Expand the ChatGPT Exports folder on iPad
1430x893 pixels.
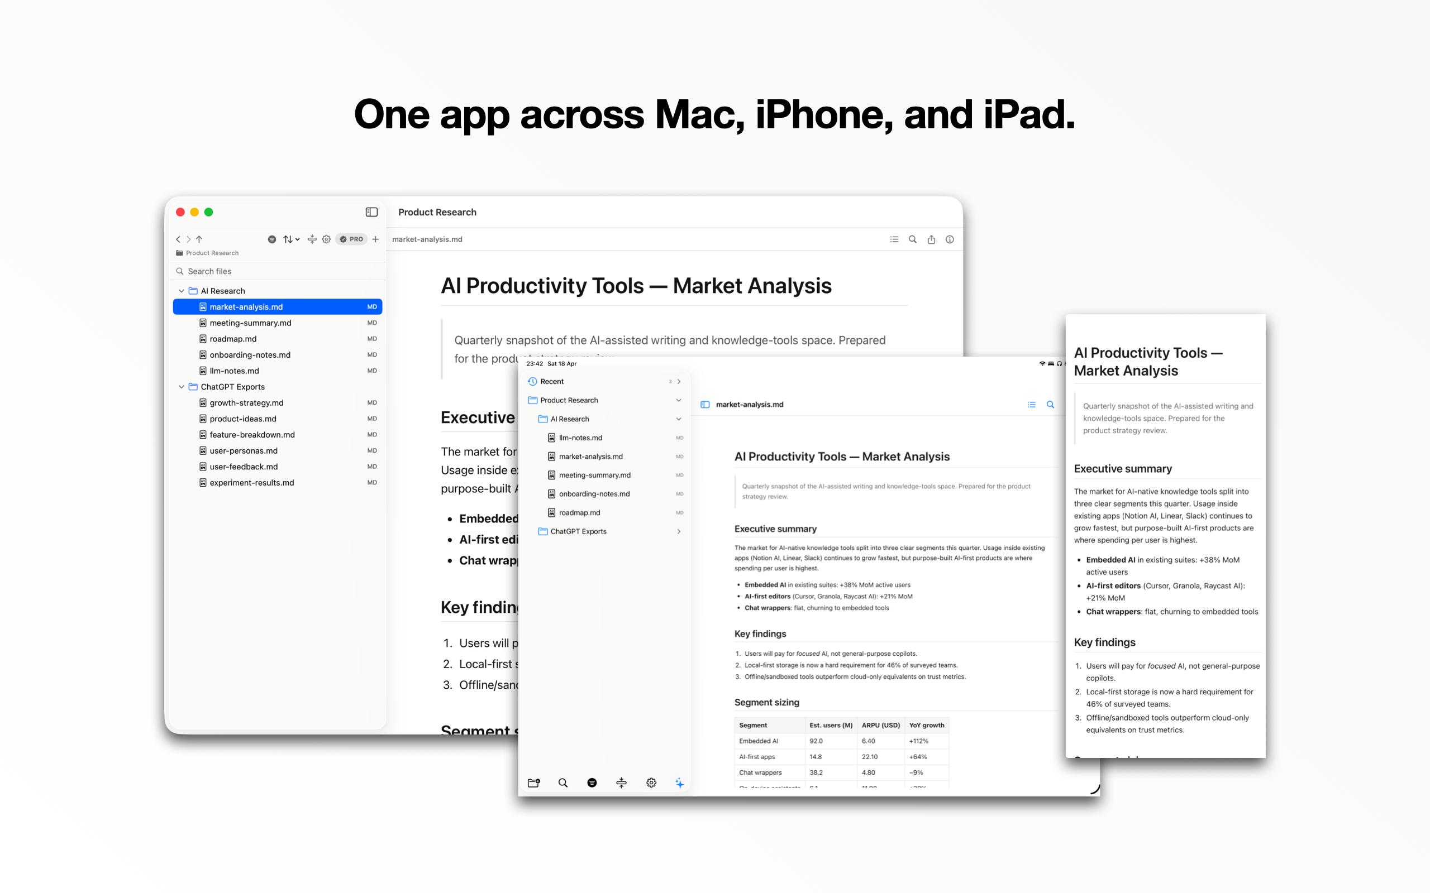[x=679, y=531]
